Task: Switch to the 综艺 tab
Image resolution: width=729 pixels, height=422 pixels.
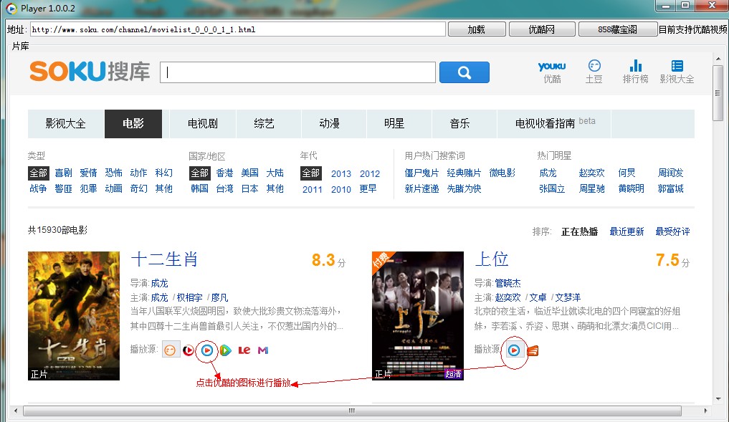Action: (x=264, y=124)
